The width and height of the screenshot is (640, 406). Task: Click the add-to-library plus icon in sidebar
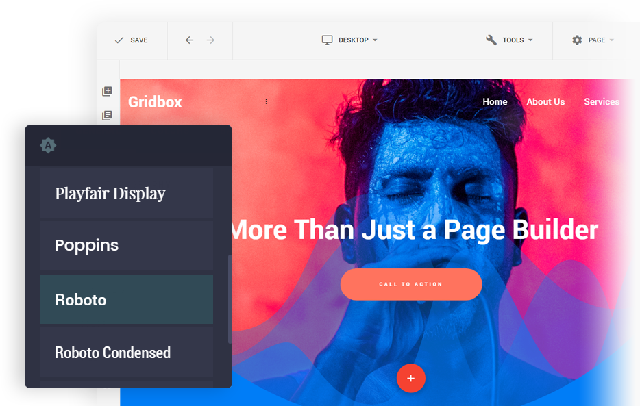tap(107, 91)
